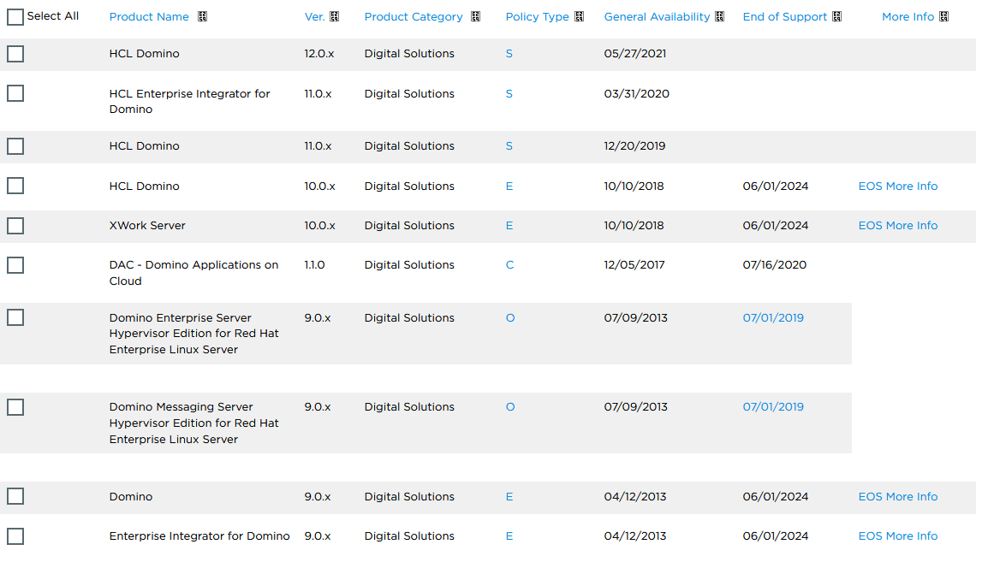This screenshot has height=562, width=988.
Task: Click "07/09/2013" for Domino Messaging Server Hypervisor
Action: point(636,407)
